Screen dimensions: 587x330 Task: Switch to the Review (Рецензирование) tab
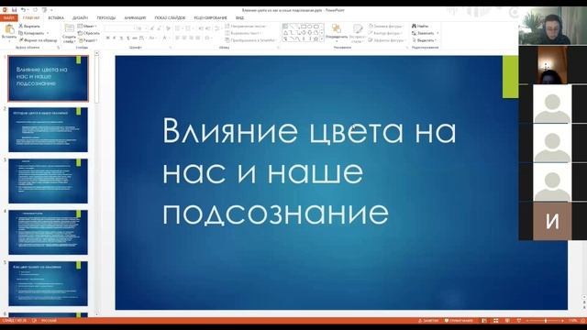210,17
